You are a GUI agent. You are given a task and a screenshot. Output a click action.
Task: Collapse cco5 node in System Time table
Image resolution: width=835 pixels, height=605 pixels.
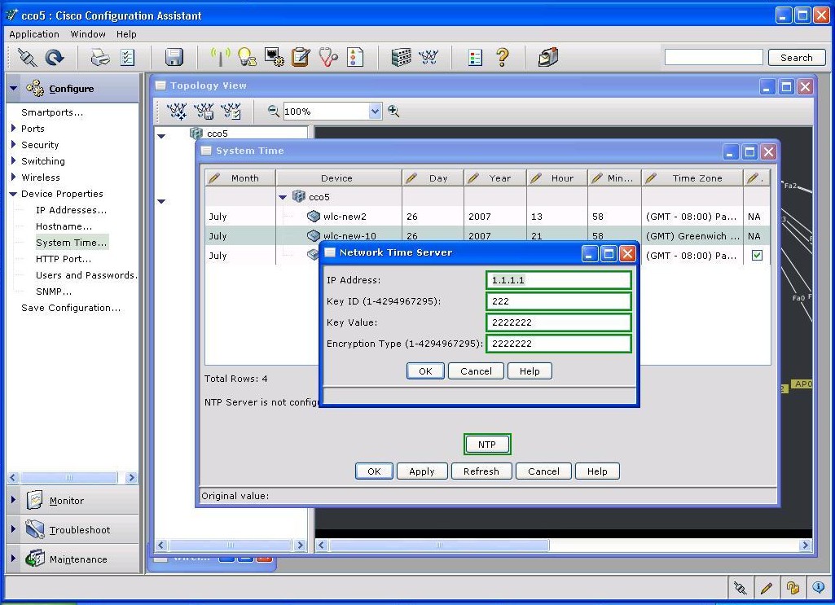(283, 197)
